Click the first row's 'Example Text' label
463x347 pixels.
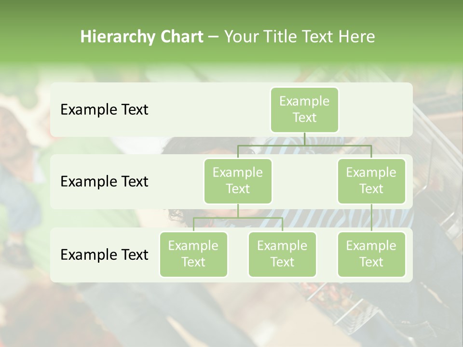click(104, 110)
